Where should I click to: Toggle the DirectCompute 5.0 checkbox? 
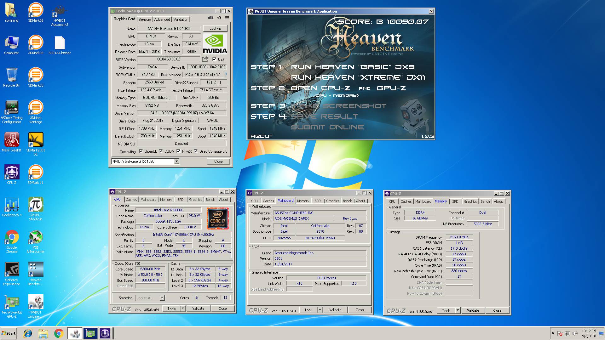[196, 151]
